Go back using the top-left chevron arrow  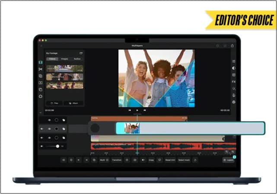point(41,46)
